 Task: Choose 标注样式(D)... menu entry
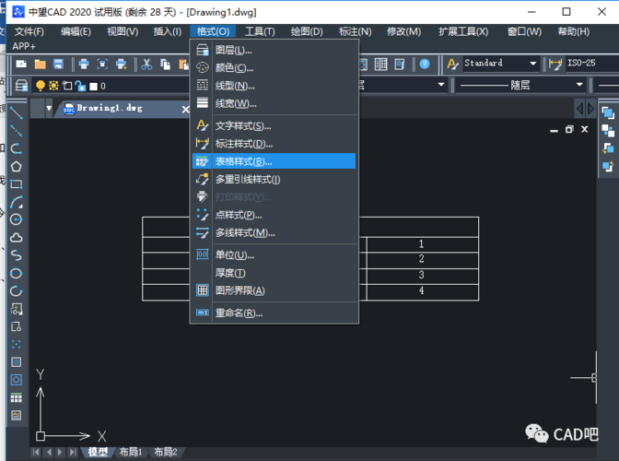pyautogui.click(x=274, y=144)
